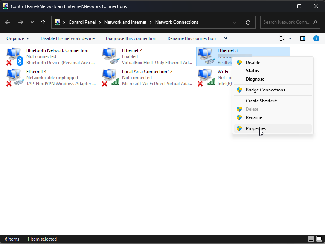Open the address bar history dropdown
Viewport: 325px width, 244px height.
click(x=234, y=22)
